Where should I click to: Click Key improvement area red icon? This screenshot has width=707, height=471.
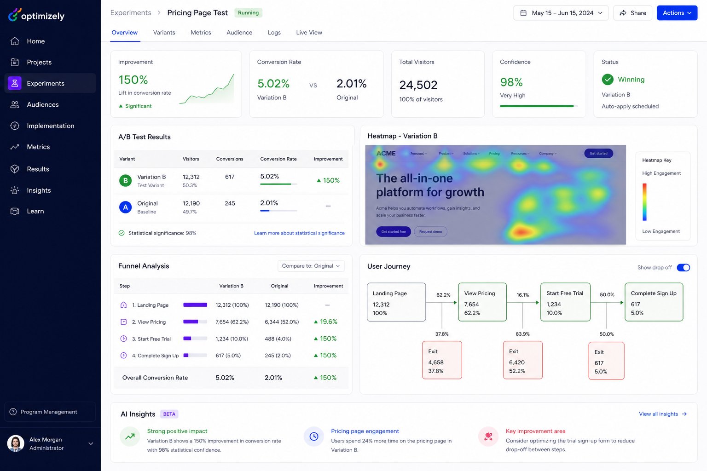[488, 437]
